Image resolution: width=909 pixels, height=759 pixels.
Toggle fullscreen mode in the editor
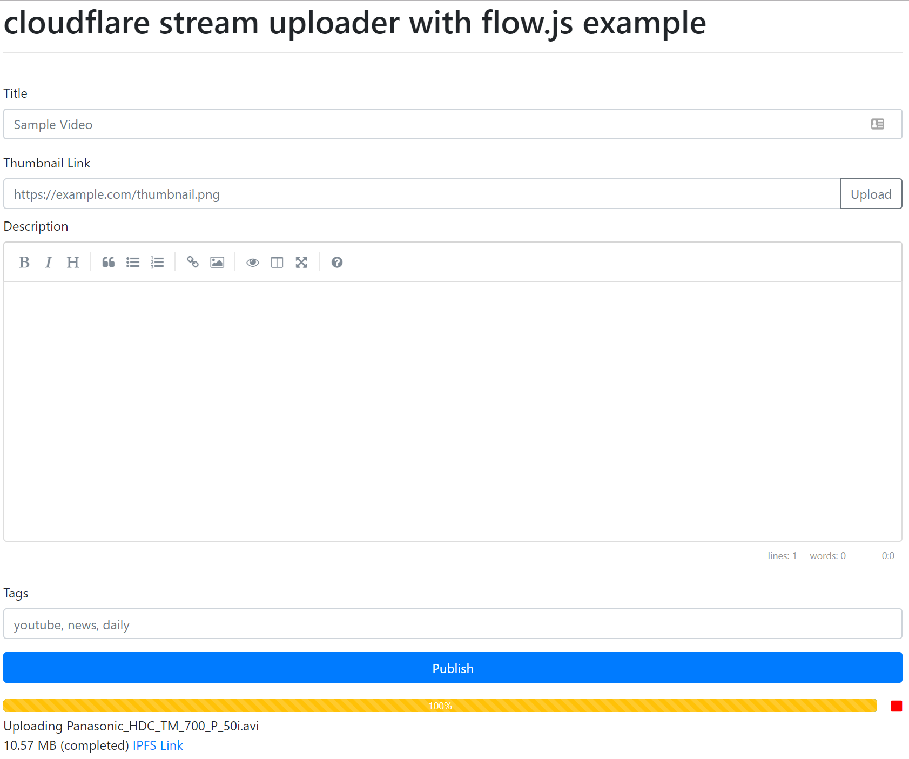point(301,263)
